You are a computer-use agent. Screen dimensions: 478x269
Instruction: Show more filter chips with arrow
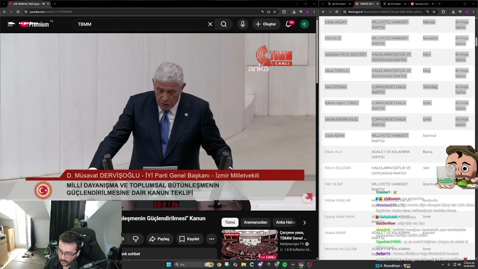click(304, 222)
